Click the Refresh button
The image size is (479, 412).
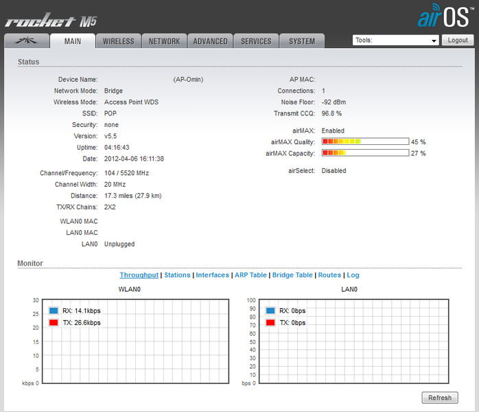[440, 398]
